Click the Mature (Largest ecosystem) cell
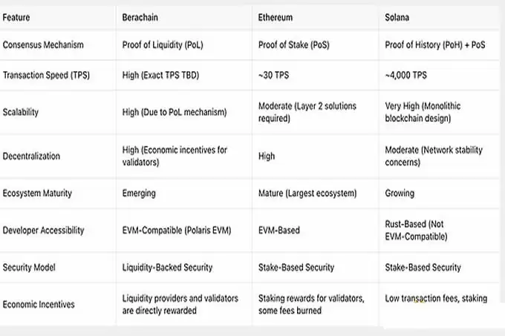The width and height of the screenshot is (505, 336). point(307,194)
